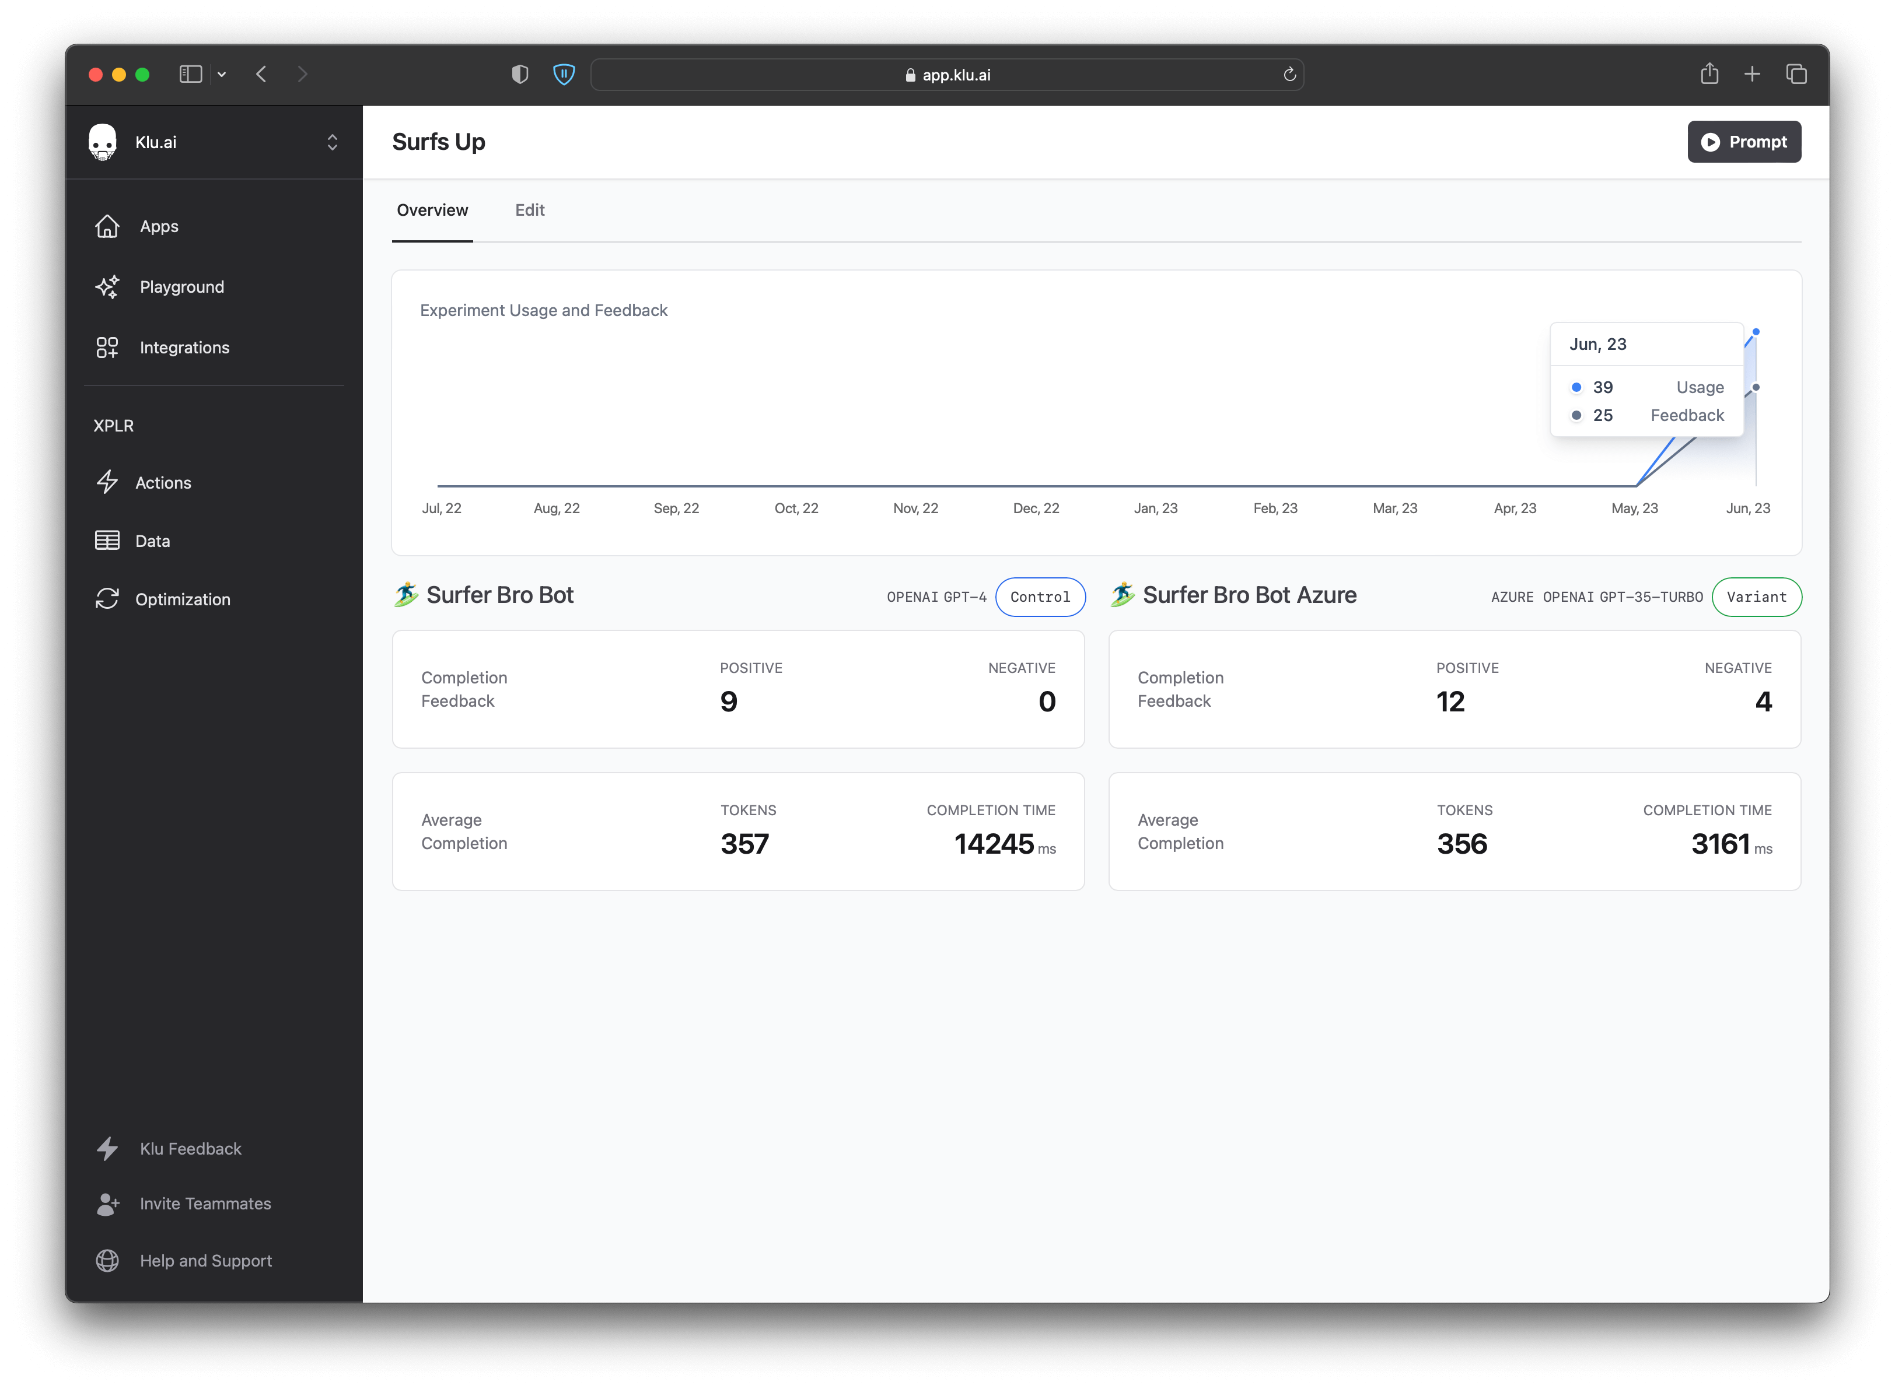Open the Integrations panel
1895x1389 pixels.
[184, 348]
